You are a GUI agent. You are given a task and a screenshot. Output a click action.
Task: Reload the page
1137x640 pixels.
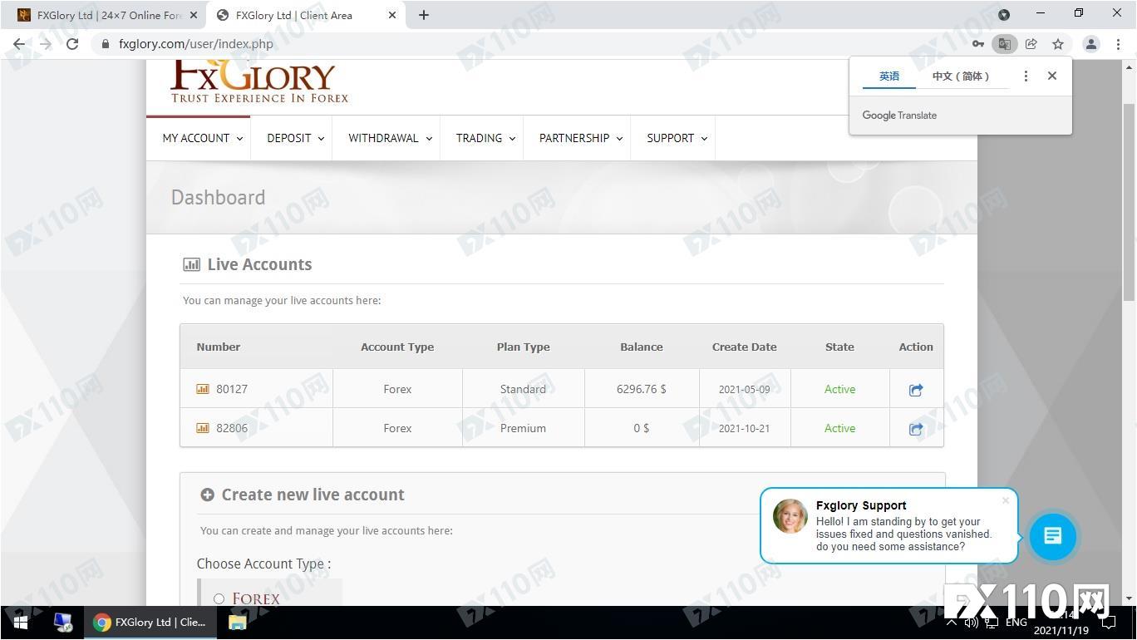click(72, 44)
